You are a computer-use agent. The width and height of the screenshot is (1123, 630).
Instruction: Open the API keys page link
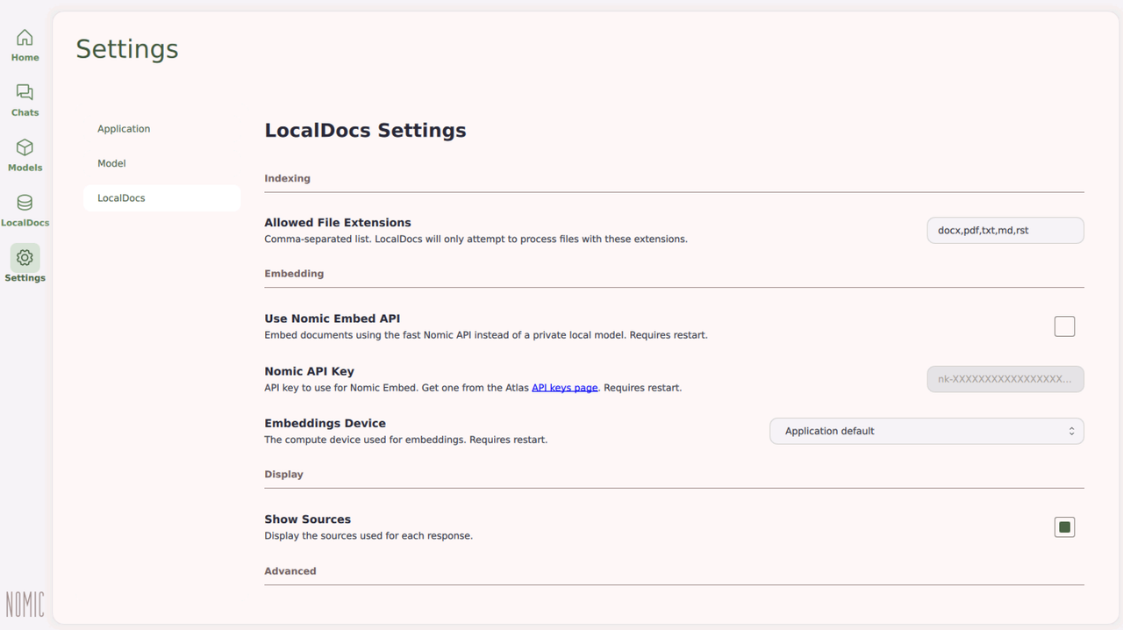pyautogui.click(x=564, y=387)
